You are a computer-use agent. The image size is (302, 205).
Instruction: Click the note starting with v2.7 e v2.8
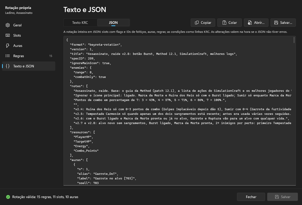182,123
